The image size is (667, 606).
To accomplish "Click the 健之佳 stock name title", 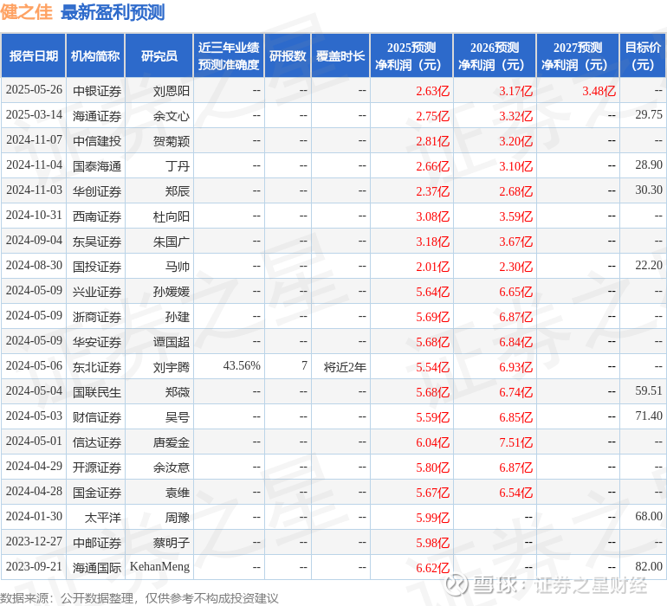I will [26, 12].
